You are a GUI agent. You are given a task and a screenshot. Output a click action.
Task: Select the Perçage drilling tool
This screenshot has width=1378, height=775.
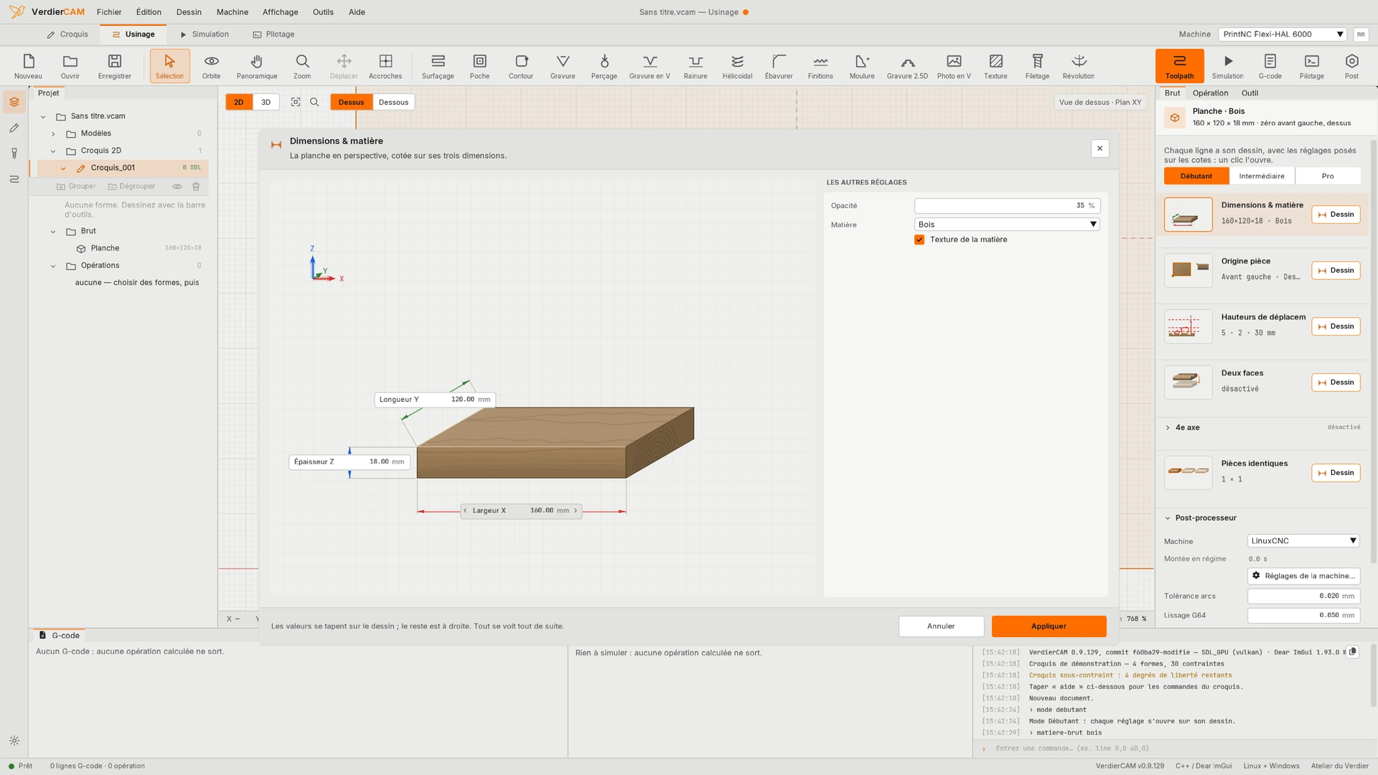pos(604,66)
